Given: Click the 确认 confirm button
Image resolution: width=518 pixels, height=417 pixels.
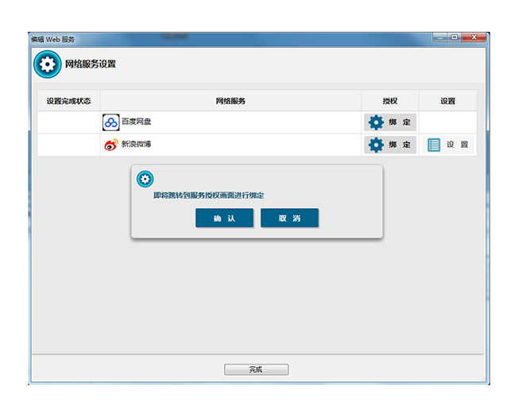Looking at the screenshot, I should click(224, 218).
